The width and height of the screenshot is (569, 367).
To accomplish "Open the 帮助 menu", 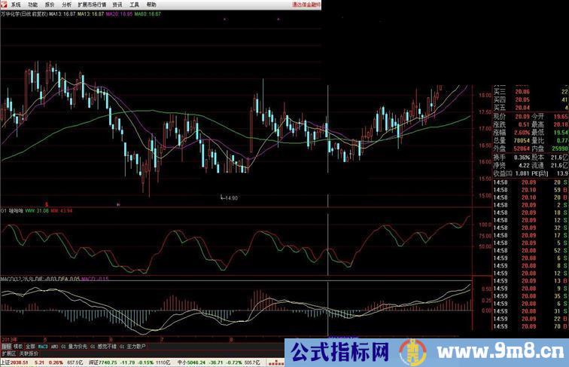I will coord(151,4).
